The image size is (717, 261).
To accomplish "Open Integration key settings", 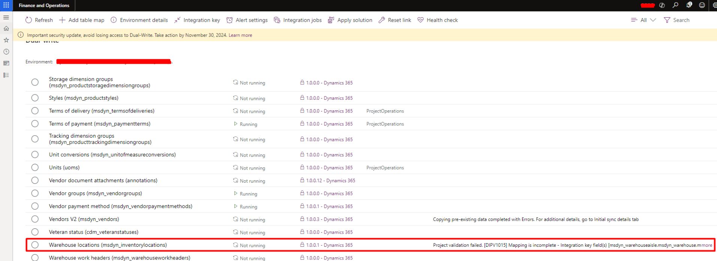I will pos(197,20).
